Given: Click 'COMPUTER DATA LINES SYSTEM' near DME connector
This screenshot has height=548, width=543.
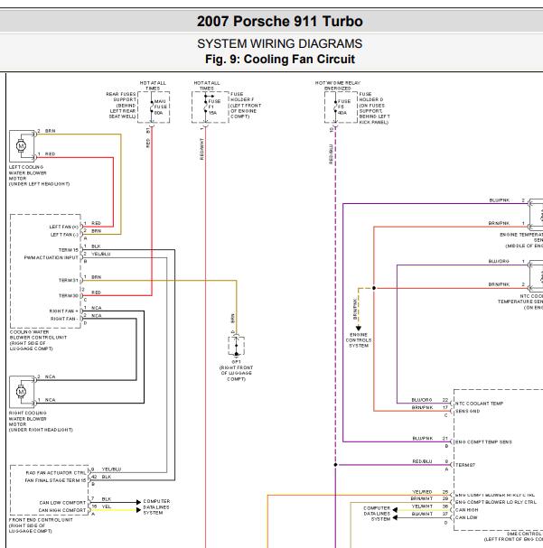Looking at the screenshot, I should 377,514.
